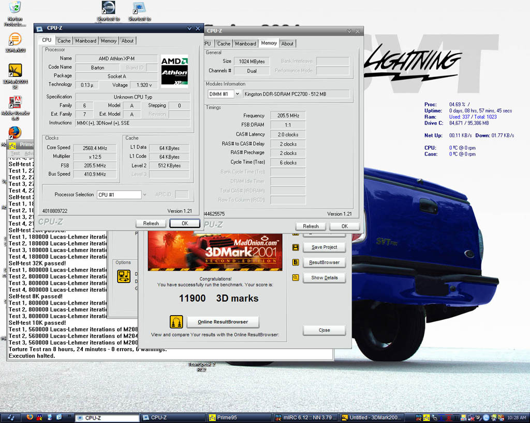The height and width of the screenshot is (423, 530).
Task: Click the magnifier icon beside Show Details
Action: 296,278
